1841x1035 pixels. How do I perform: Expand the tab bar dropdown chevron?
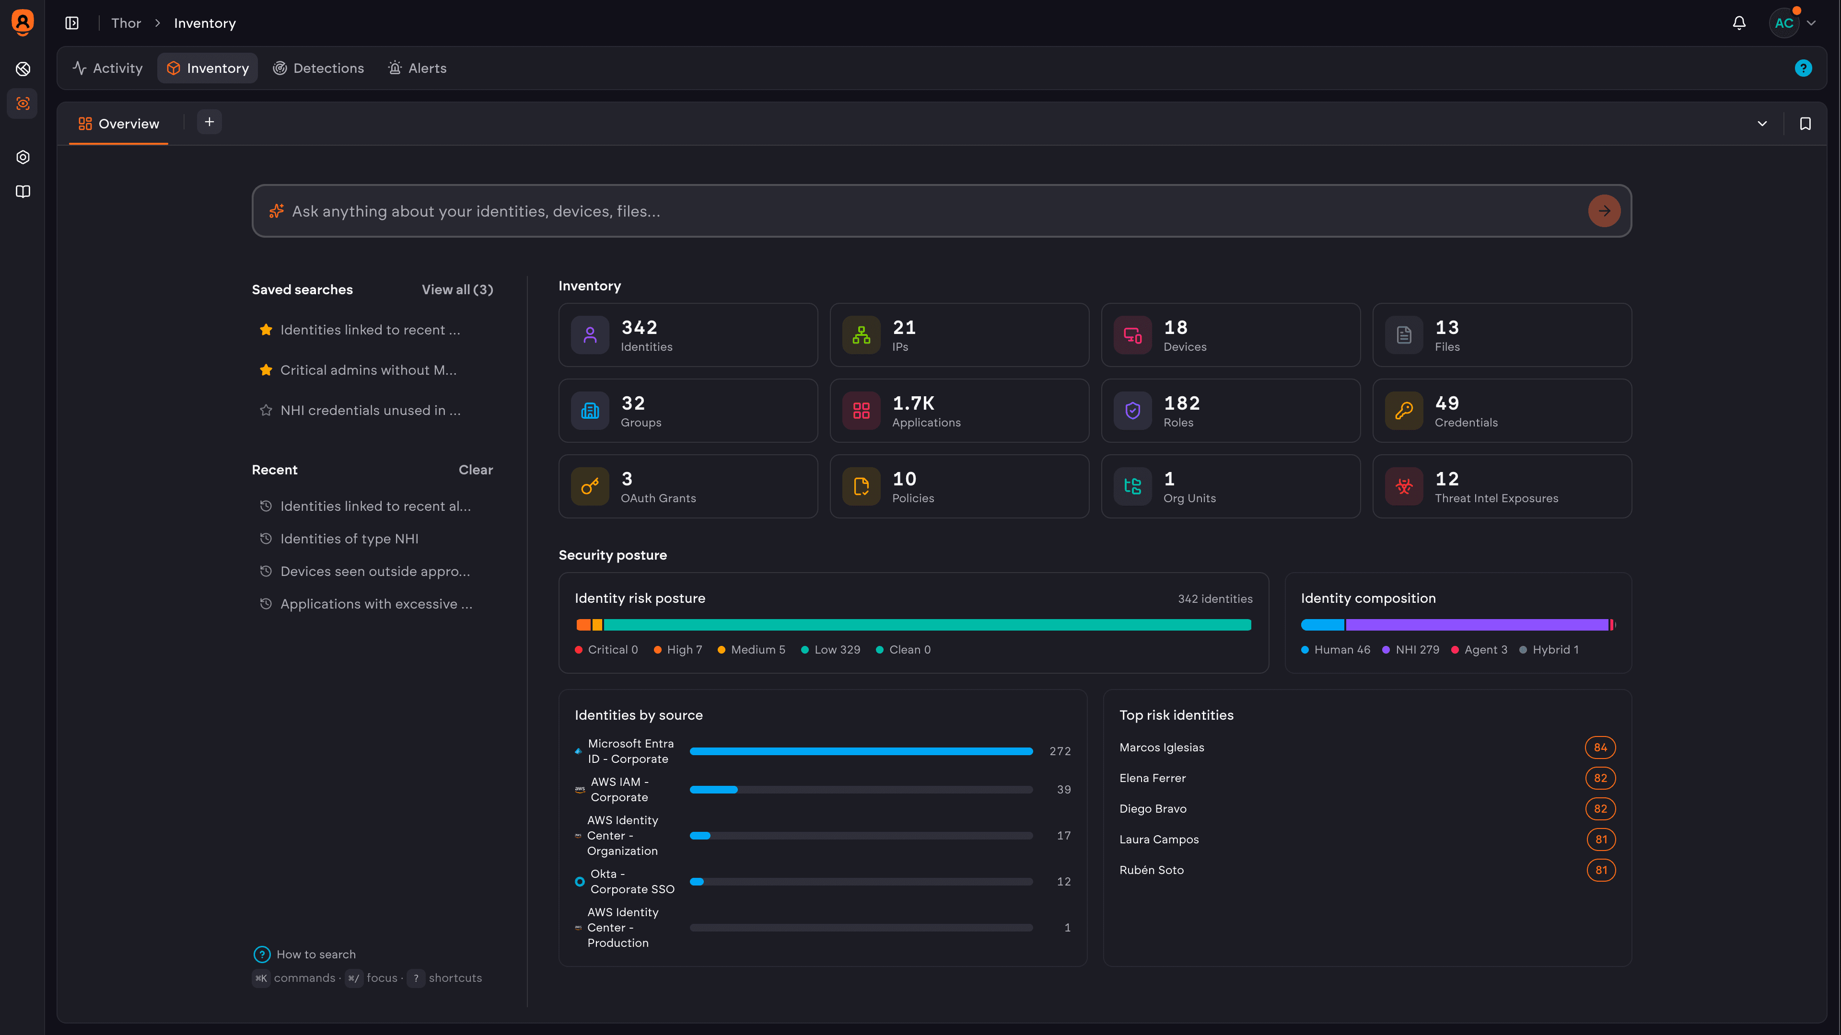click(x=1762, y=124)
